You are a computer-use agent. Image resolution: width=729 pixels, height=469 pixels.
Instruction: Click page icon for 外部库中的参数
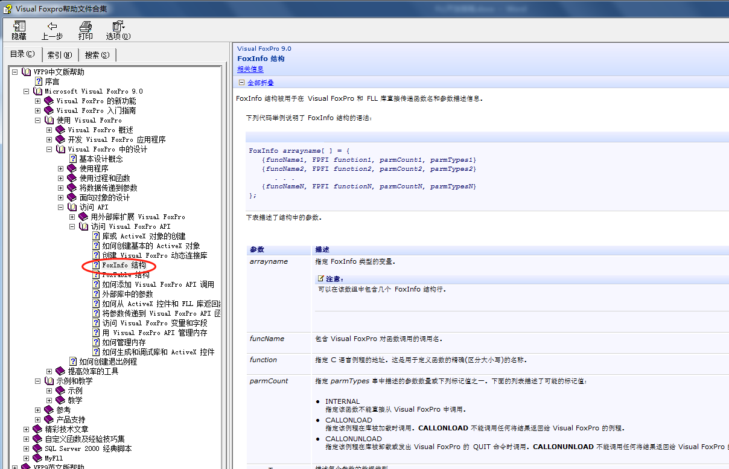96,294
